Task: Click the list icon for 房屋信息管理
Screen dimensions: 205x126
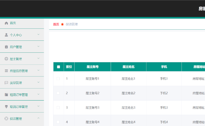Action: [6, 71]
